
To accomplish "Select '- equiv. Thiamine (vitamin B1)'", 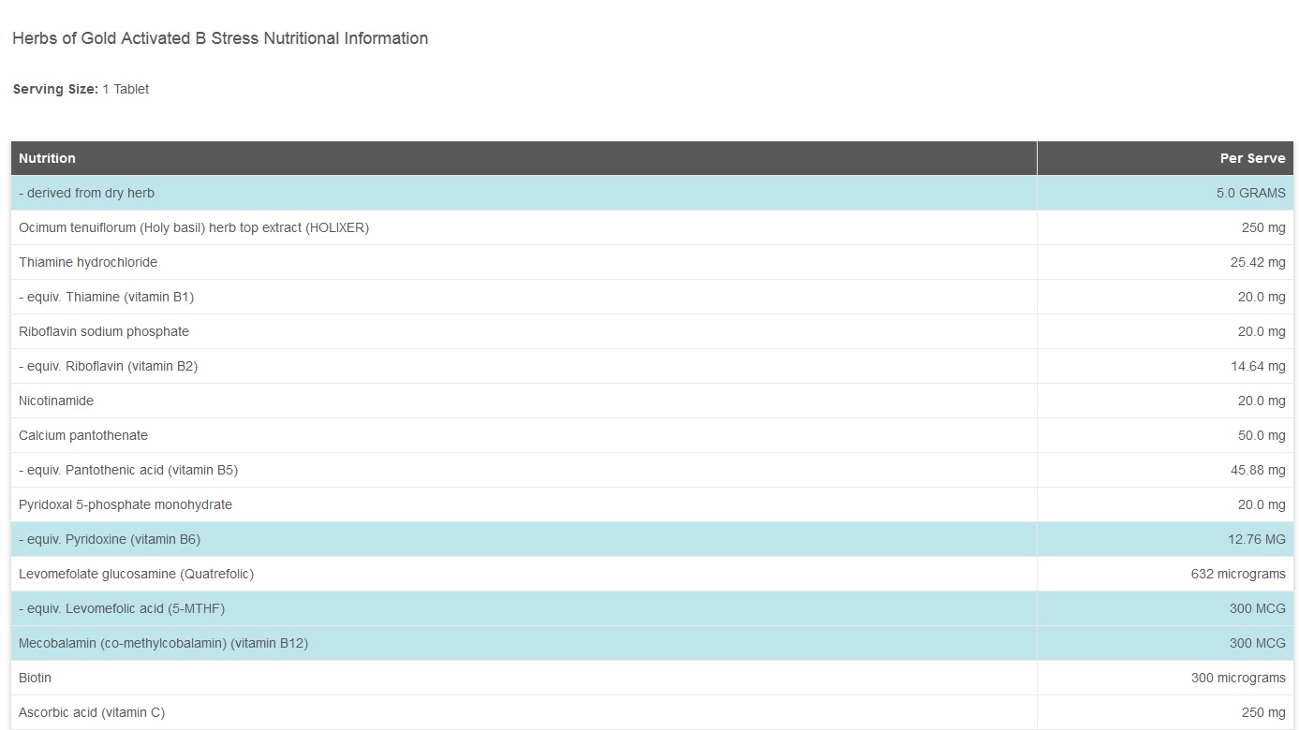I will point(106,297).
